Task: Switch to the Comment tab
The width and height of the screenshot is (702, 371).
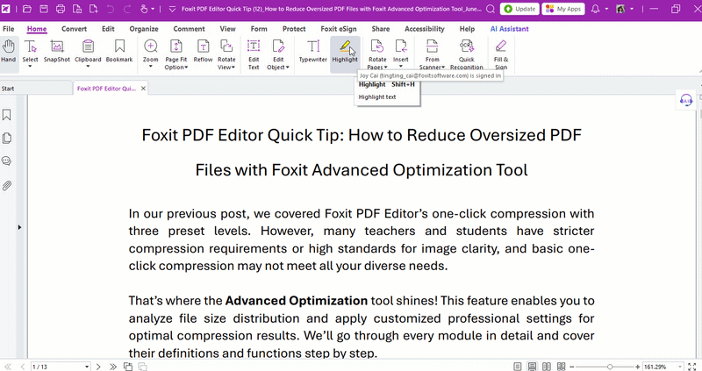Action: [189, 29]
